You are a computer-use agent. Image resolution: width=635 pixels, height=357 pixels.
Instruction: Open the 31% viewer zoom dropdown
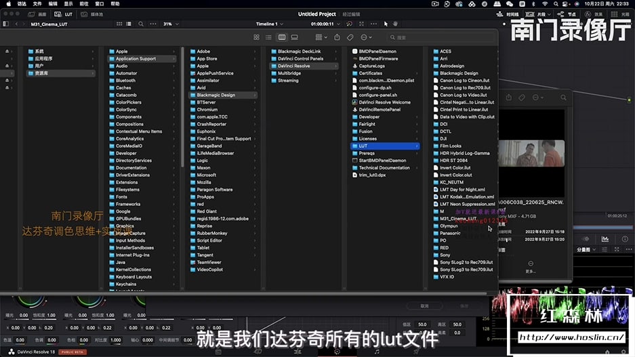pos(170,24)
